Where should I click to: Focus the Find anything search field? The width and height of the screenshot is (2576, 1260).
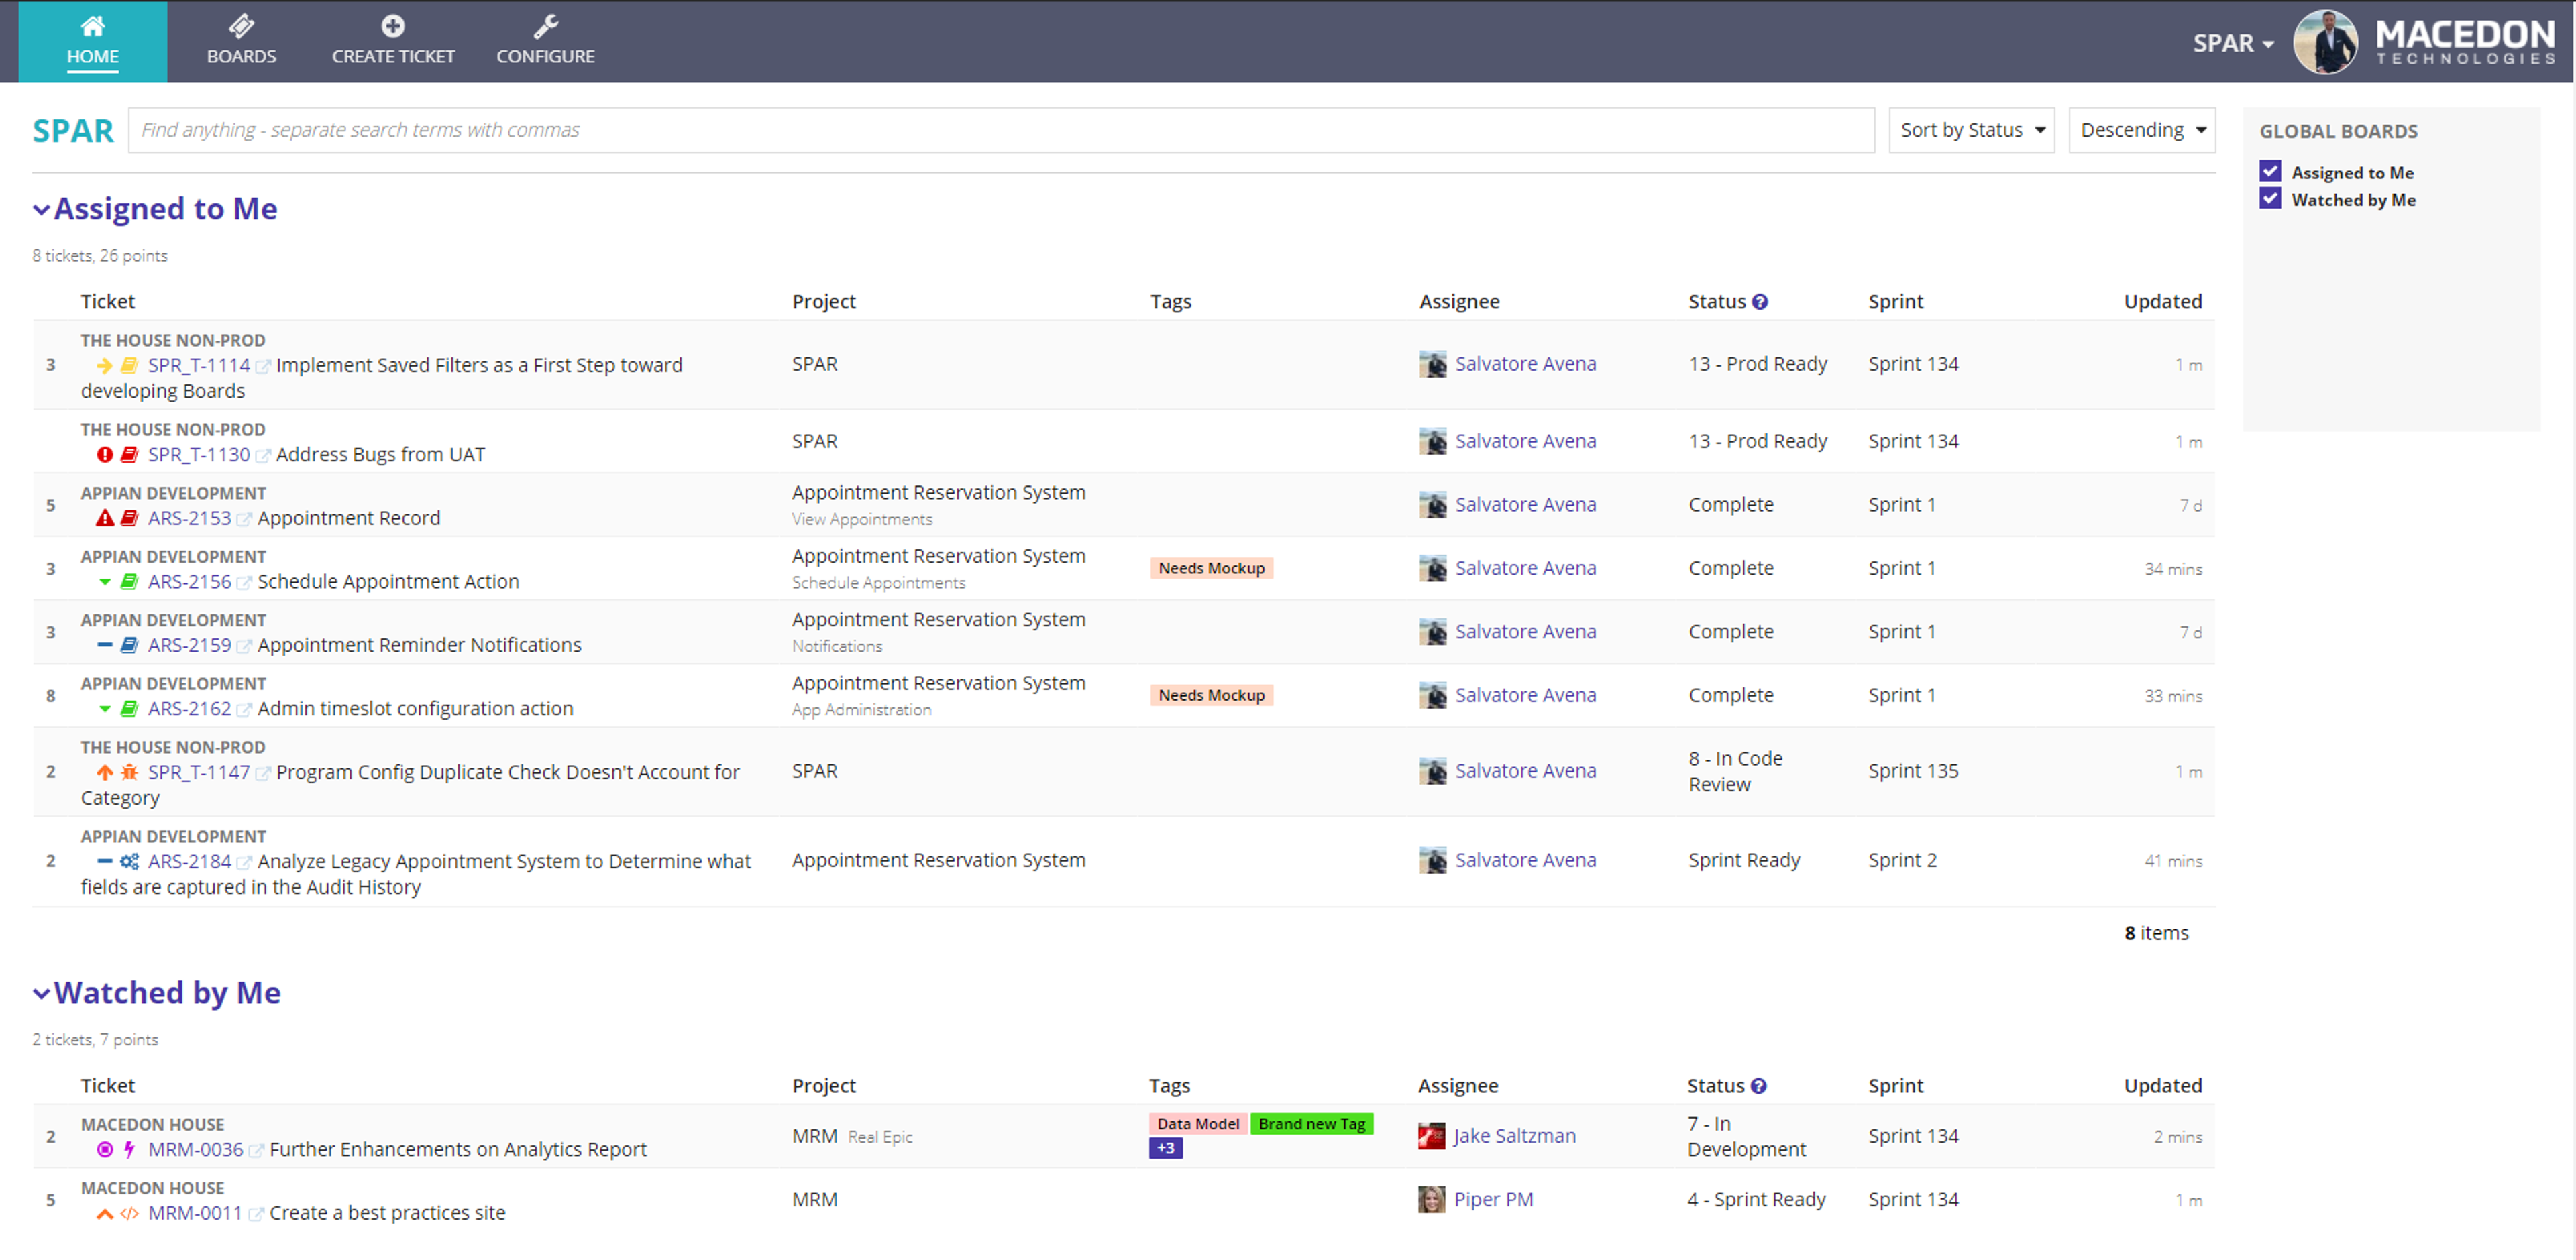tap(1001, 130)
